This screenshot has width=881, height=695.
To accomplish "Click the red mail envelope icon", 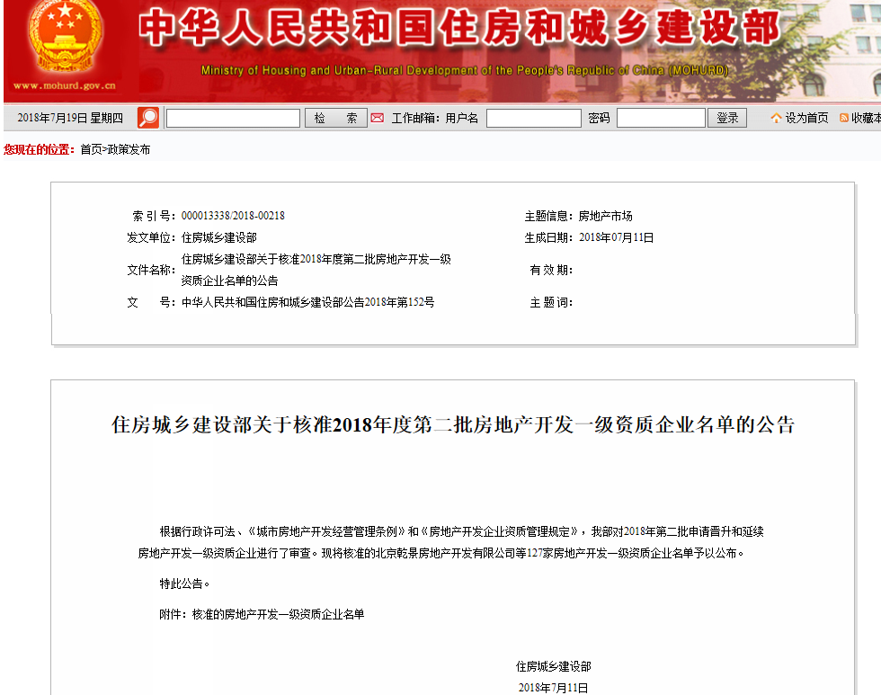I will (x=378, y=118).
